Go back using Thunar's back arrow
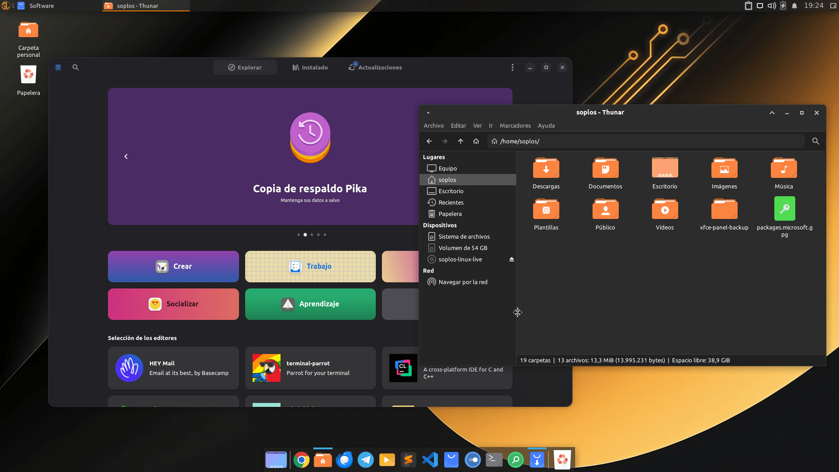 429,141
